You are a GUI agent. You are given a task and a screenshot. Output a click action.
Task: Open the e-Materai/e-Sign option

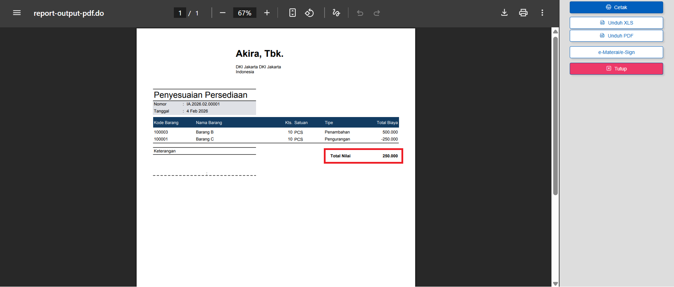[x=616, y=52]
